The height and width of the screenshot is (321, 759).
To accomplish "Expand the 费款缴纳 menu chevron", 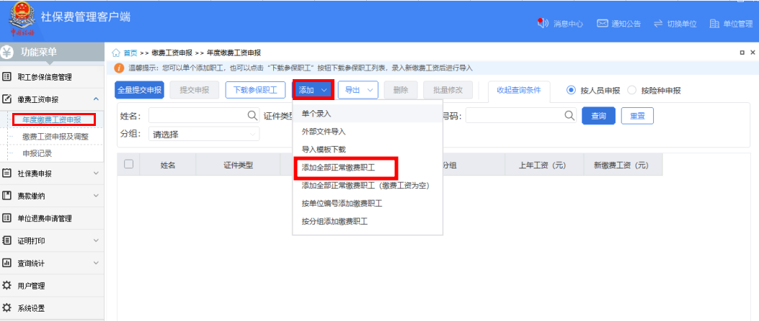I will 96,196.
